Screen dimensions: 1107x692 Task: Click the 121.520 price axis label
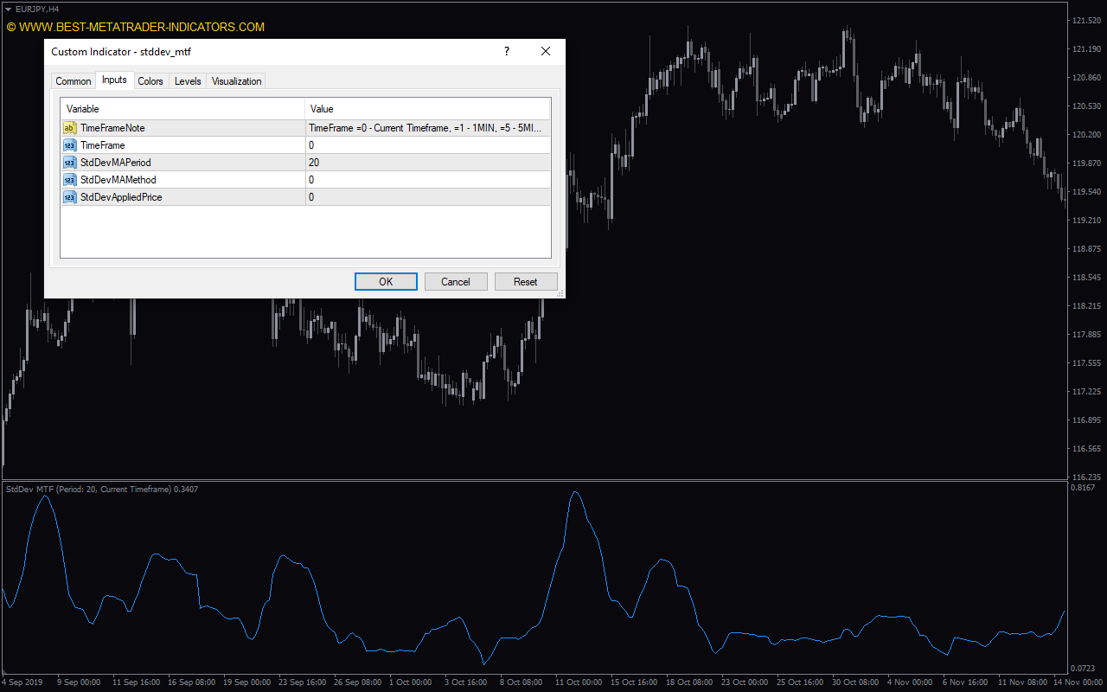[1086, 20]
